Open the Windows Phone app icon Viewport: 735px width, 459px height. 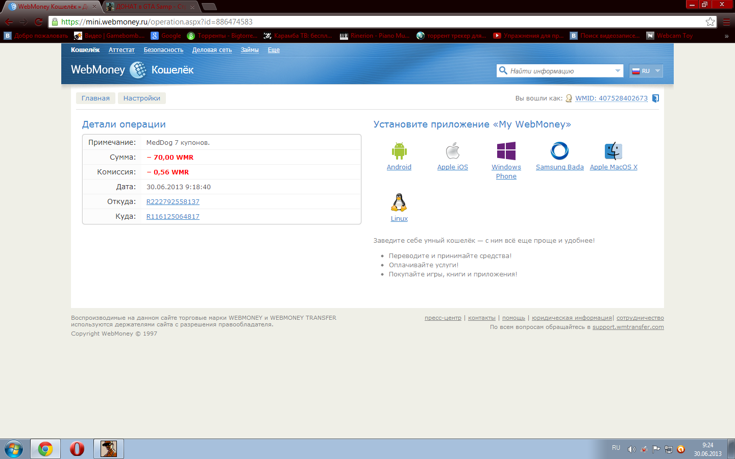pyautogui.click(x=506, y=151)
